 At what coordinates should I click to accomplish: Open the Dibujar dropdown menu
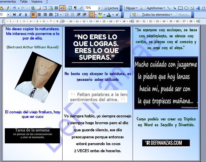(132, 8)
